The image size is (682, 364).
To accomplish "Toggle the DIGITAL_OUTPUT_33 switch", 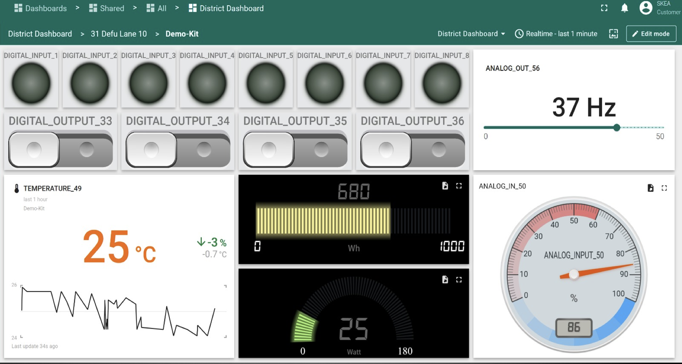I will (x=60, y=150).
